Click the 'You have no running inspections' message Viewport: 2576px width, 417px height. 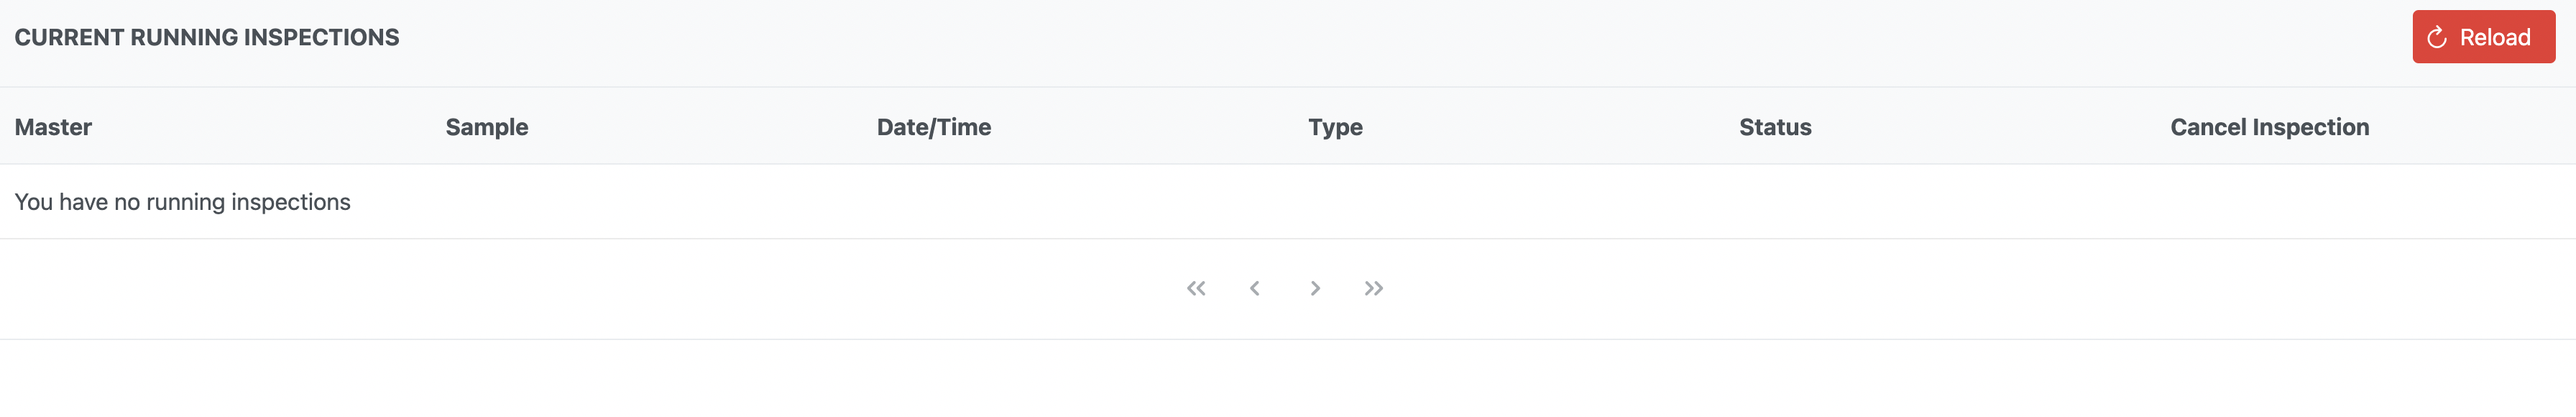pos(182,202)
